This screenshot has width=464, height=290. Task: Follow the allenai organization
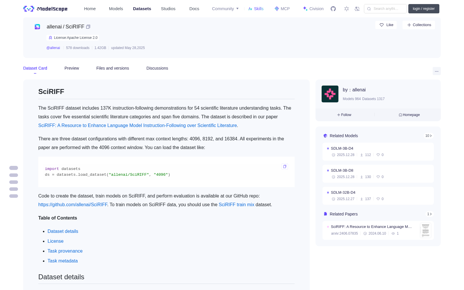344,115
